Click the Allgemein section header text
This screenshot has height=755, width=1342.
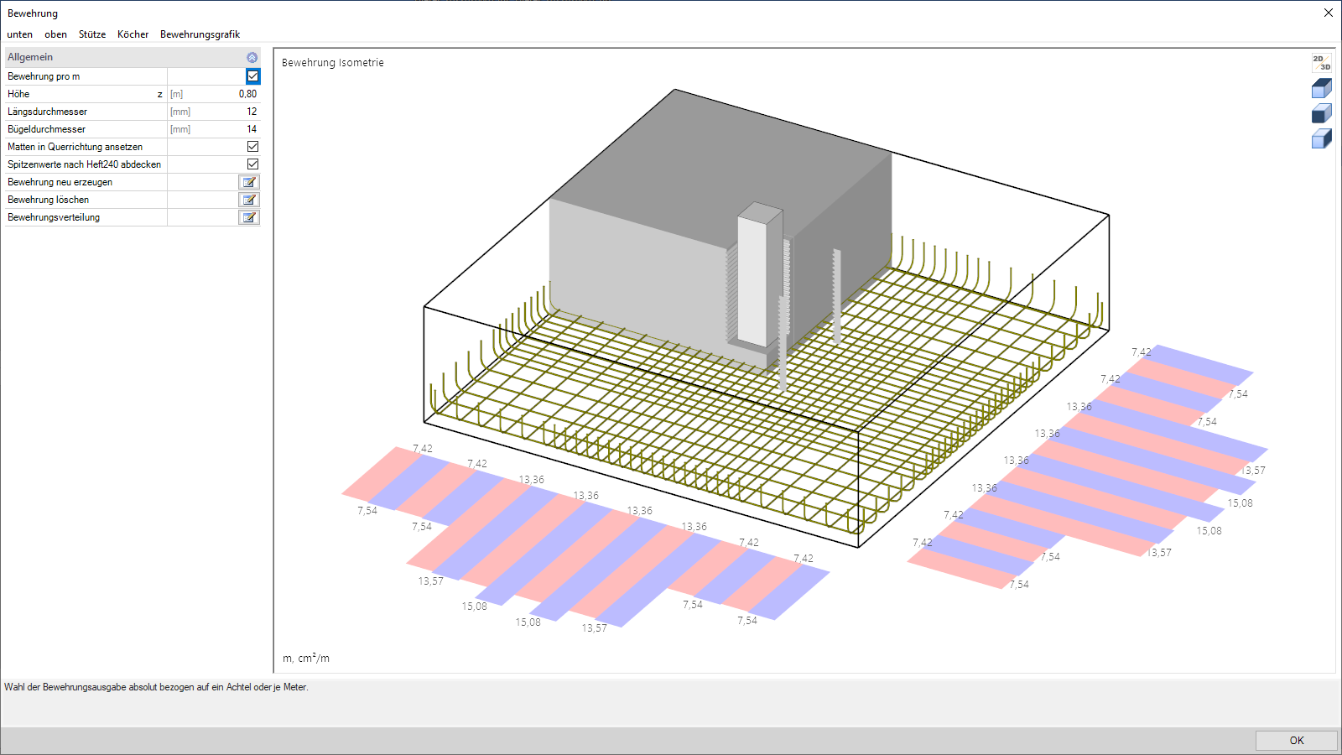(30, 57)
